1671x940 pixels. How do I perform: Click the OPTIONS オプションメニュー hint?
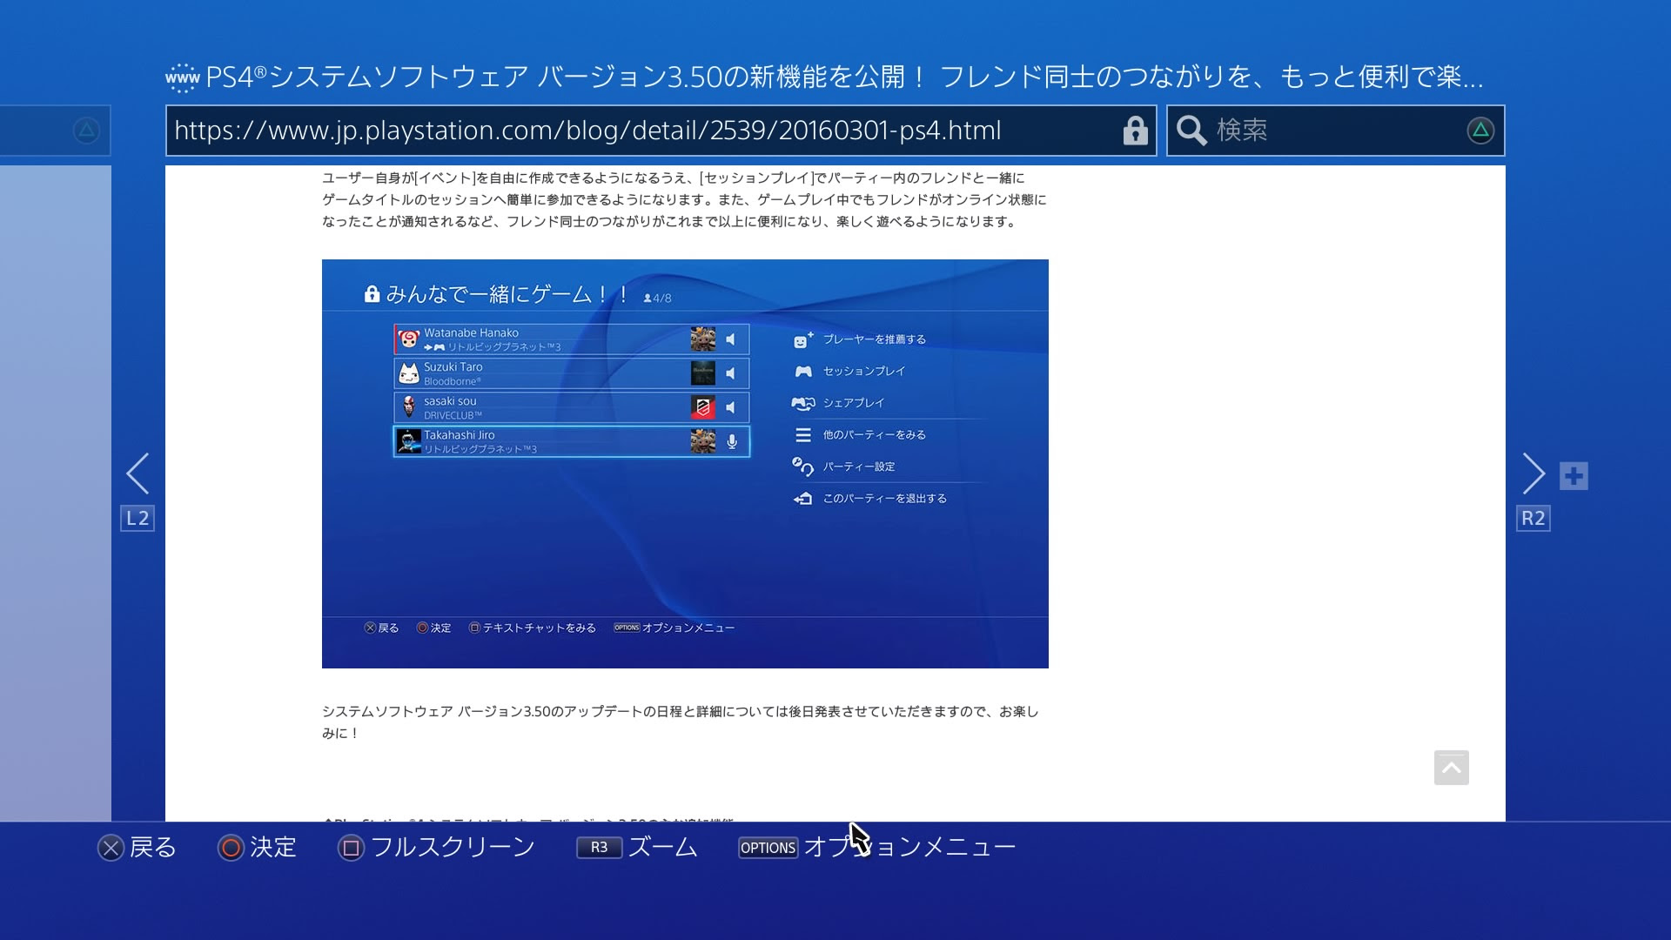877,848
